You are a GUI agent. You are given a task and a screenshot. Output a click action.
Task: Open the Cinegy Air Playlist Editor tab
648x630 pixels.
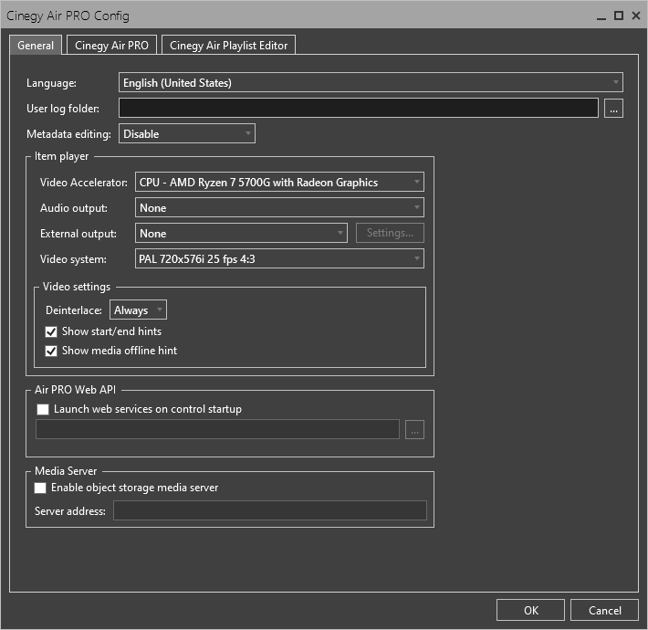tap(228, 45)
